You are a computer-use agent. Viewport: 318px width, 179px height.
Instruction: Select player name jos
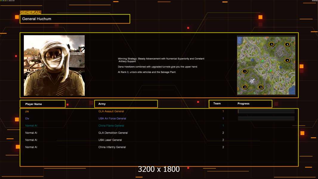click(27, 111)
